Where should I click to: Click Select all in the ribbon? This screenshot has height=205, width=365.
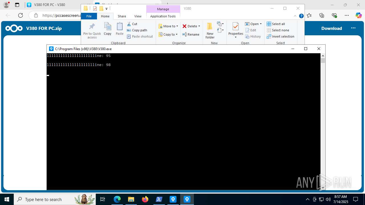(276, 24)
